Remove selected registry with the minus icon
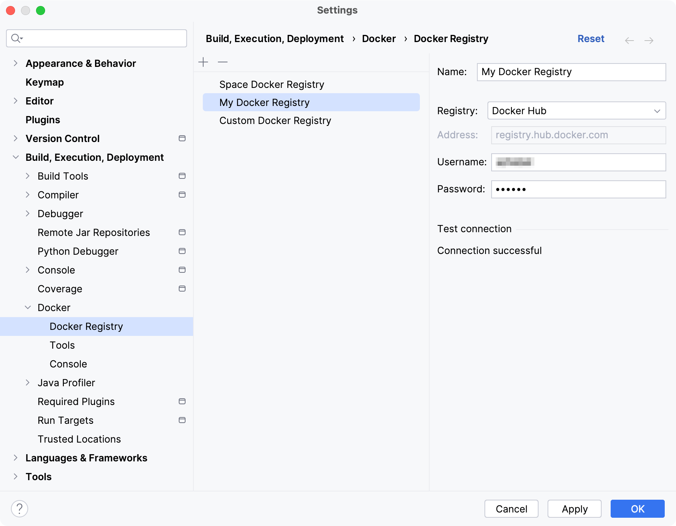Viewport: 676px width, 526px height. pos(222,62)
